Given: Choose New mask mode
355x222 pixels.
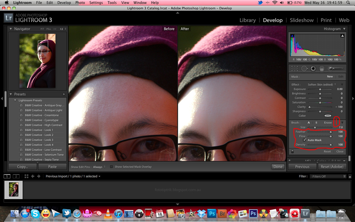Looking at the screenshot, I should (330, 77).
